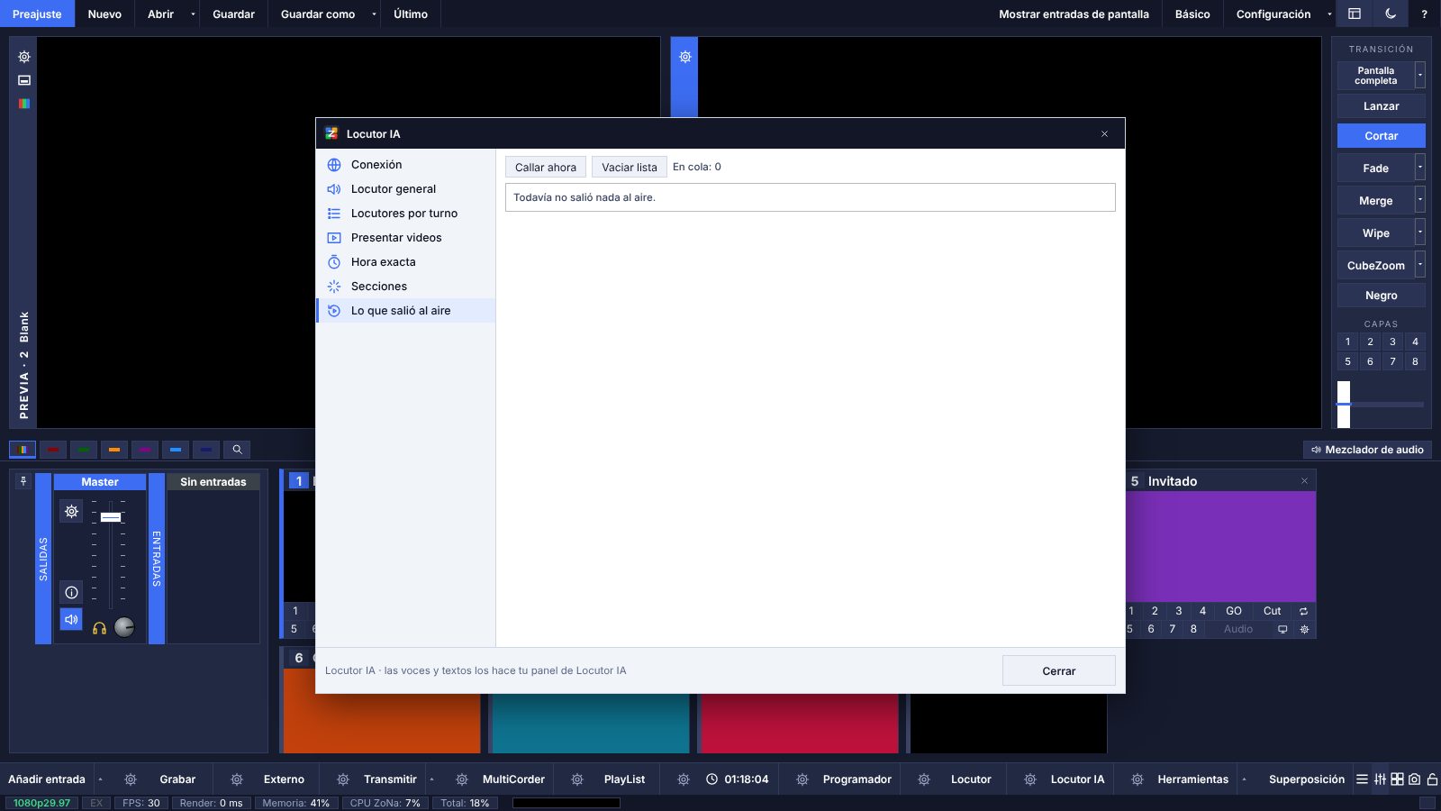
Task: Open output window settings gear icon
Action: point(685,57)
